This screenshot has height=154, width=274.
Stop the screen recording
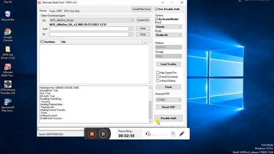(92, 134)
